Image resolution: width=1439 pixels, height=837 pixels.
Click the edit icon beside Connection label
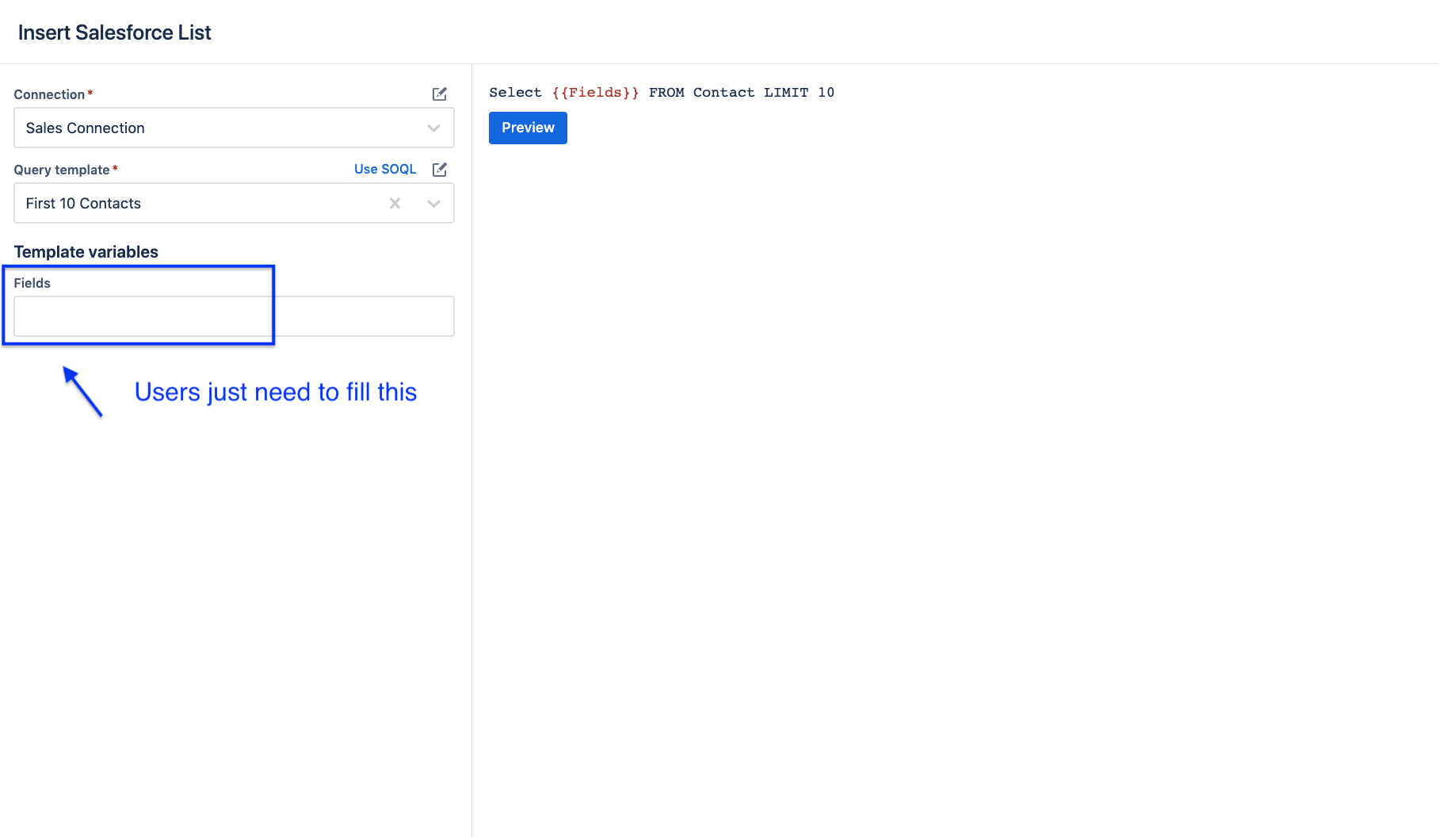coord(440,94)
